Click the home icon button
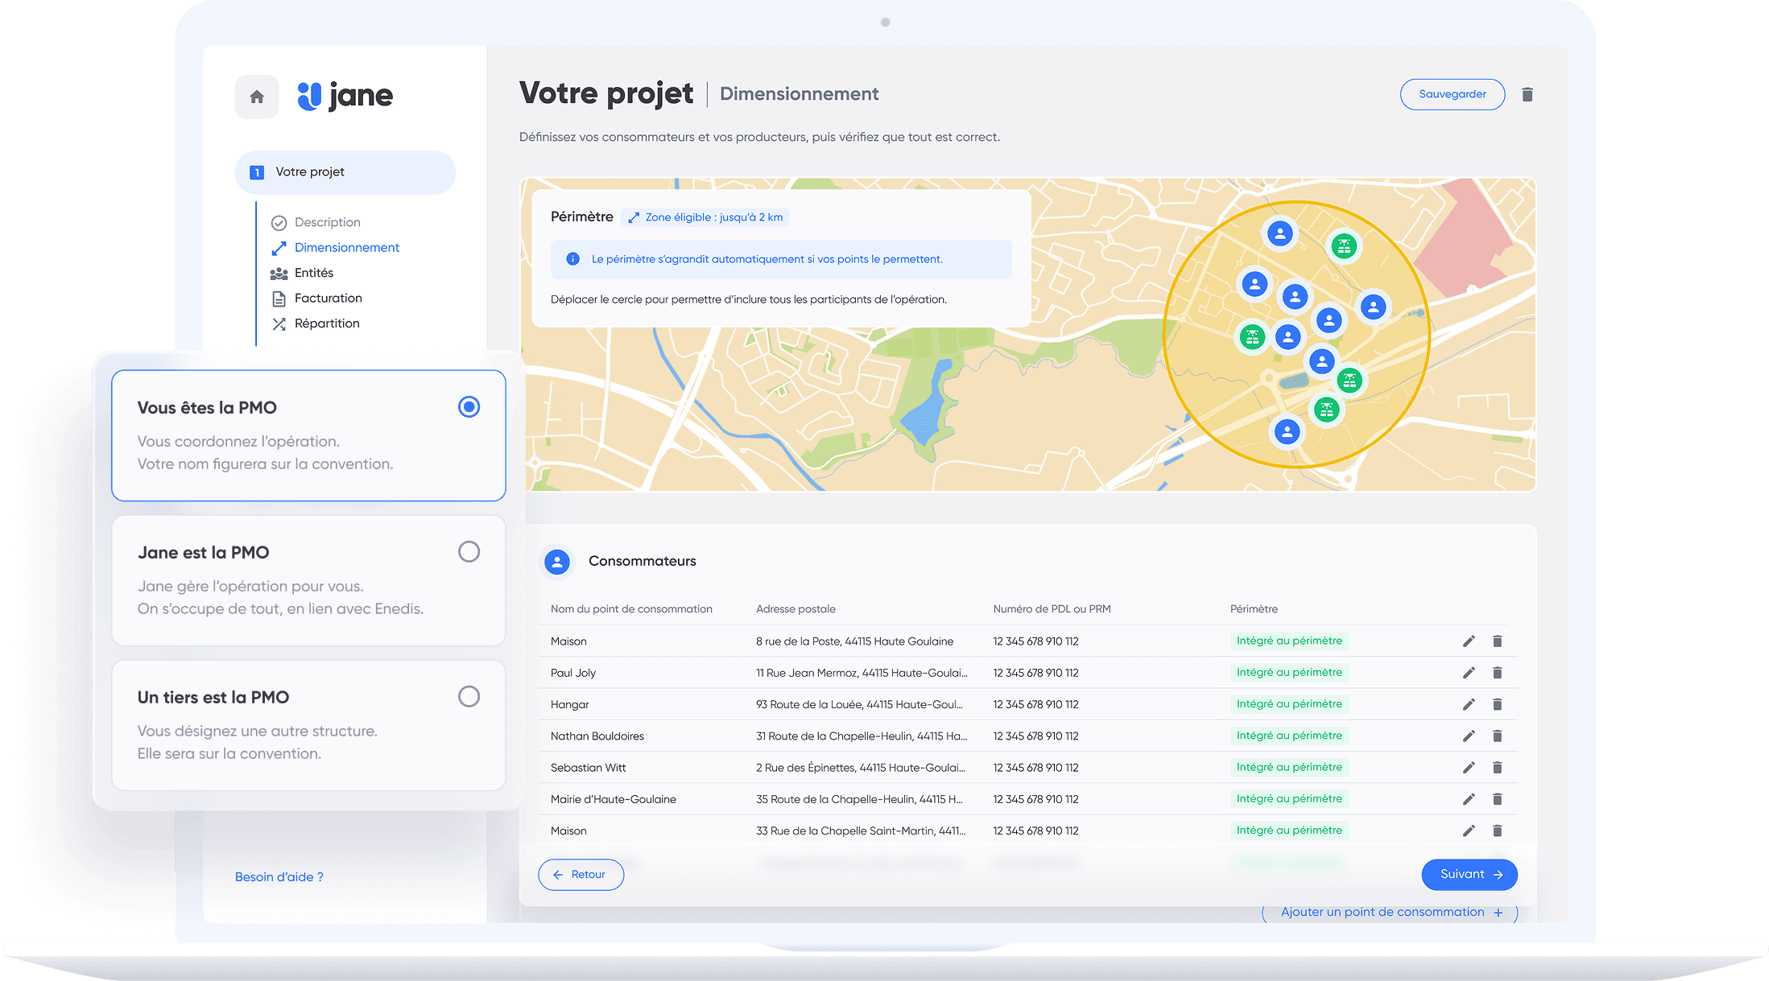Viewport: 1769px width, 981px height. coord(257,97)
